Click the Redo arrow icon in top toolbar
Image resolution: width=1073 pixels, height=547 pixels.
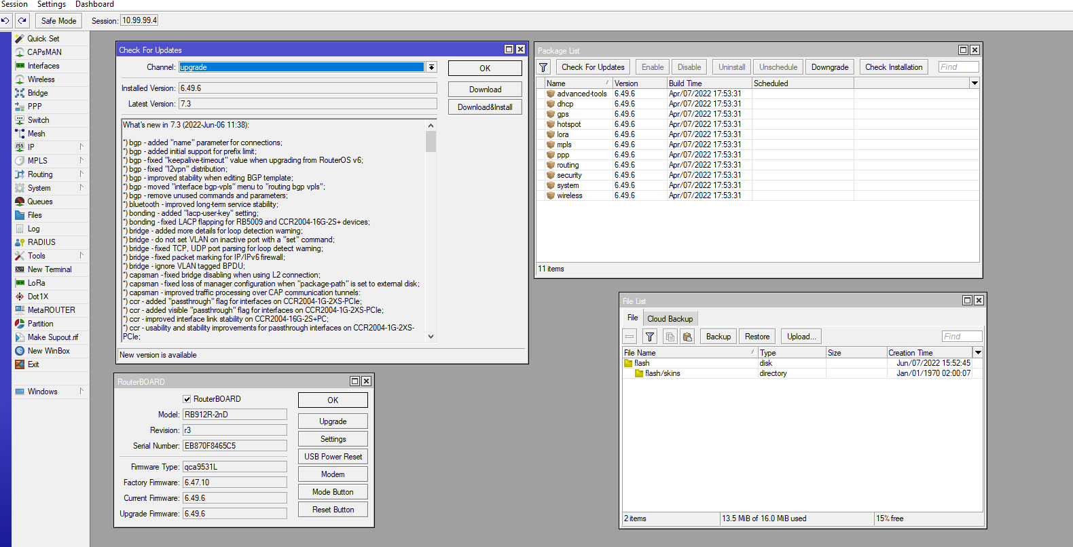pos(22,21)
